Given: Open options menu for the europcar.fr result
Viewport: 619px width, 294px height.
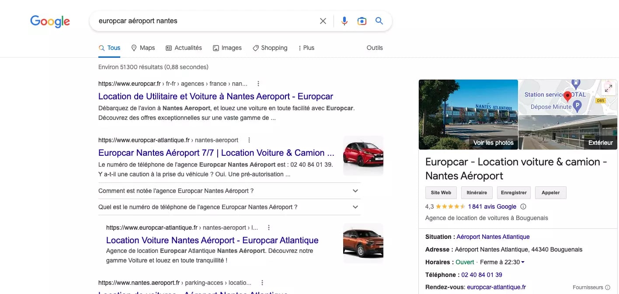Looking at the screenshot, I should tap(258, 83).
